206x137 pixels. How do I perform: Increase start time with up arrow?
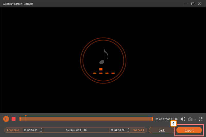[41, 129]
